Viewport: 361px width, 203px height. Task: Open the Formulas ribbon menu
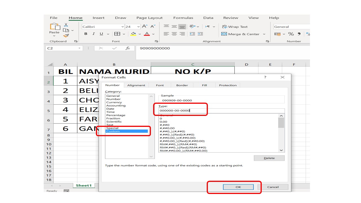(183, 18)
